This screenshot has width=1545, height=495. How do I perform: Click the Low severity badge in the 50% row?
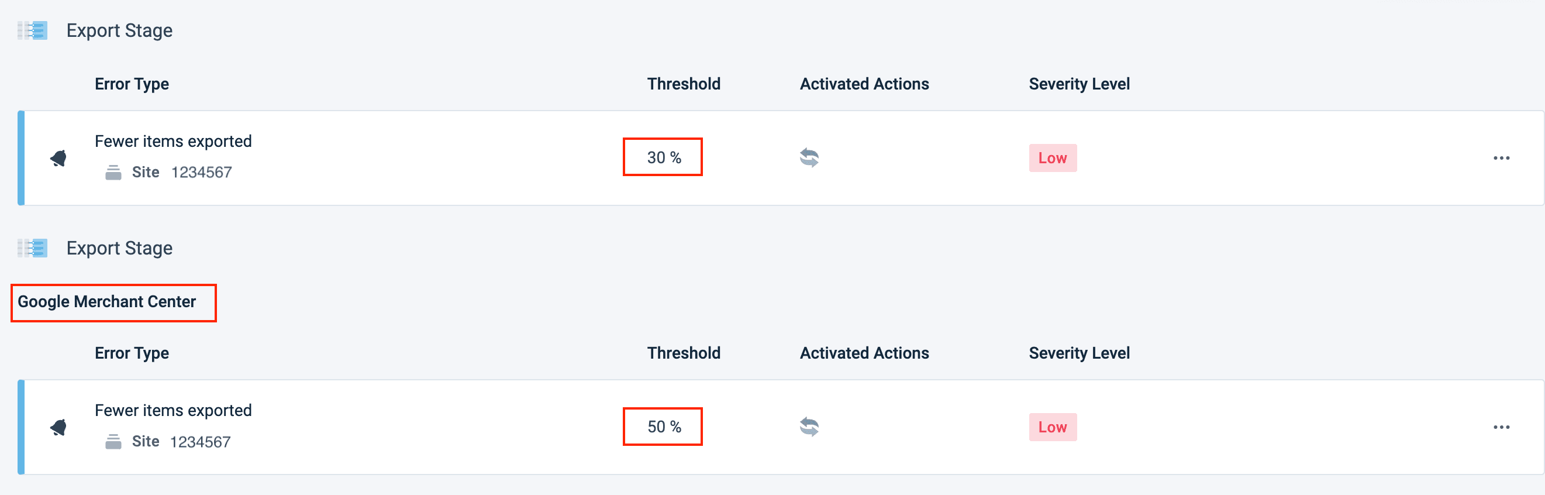click(x=1053, y=428)
